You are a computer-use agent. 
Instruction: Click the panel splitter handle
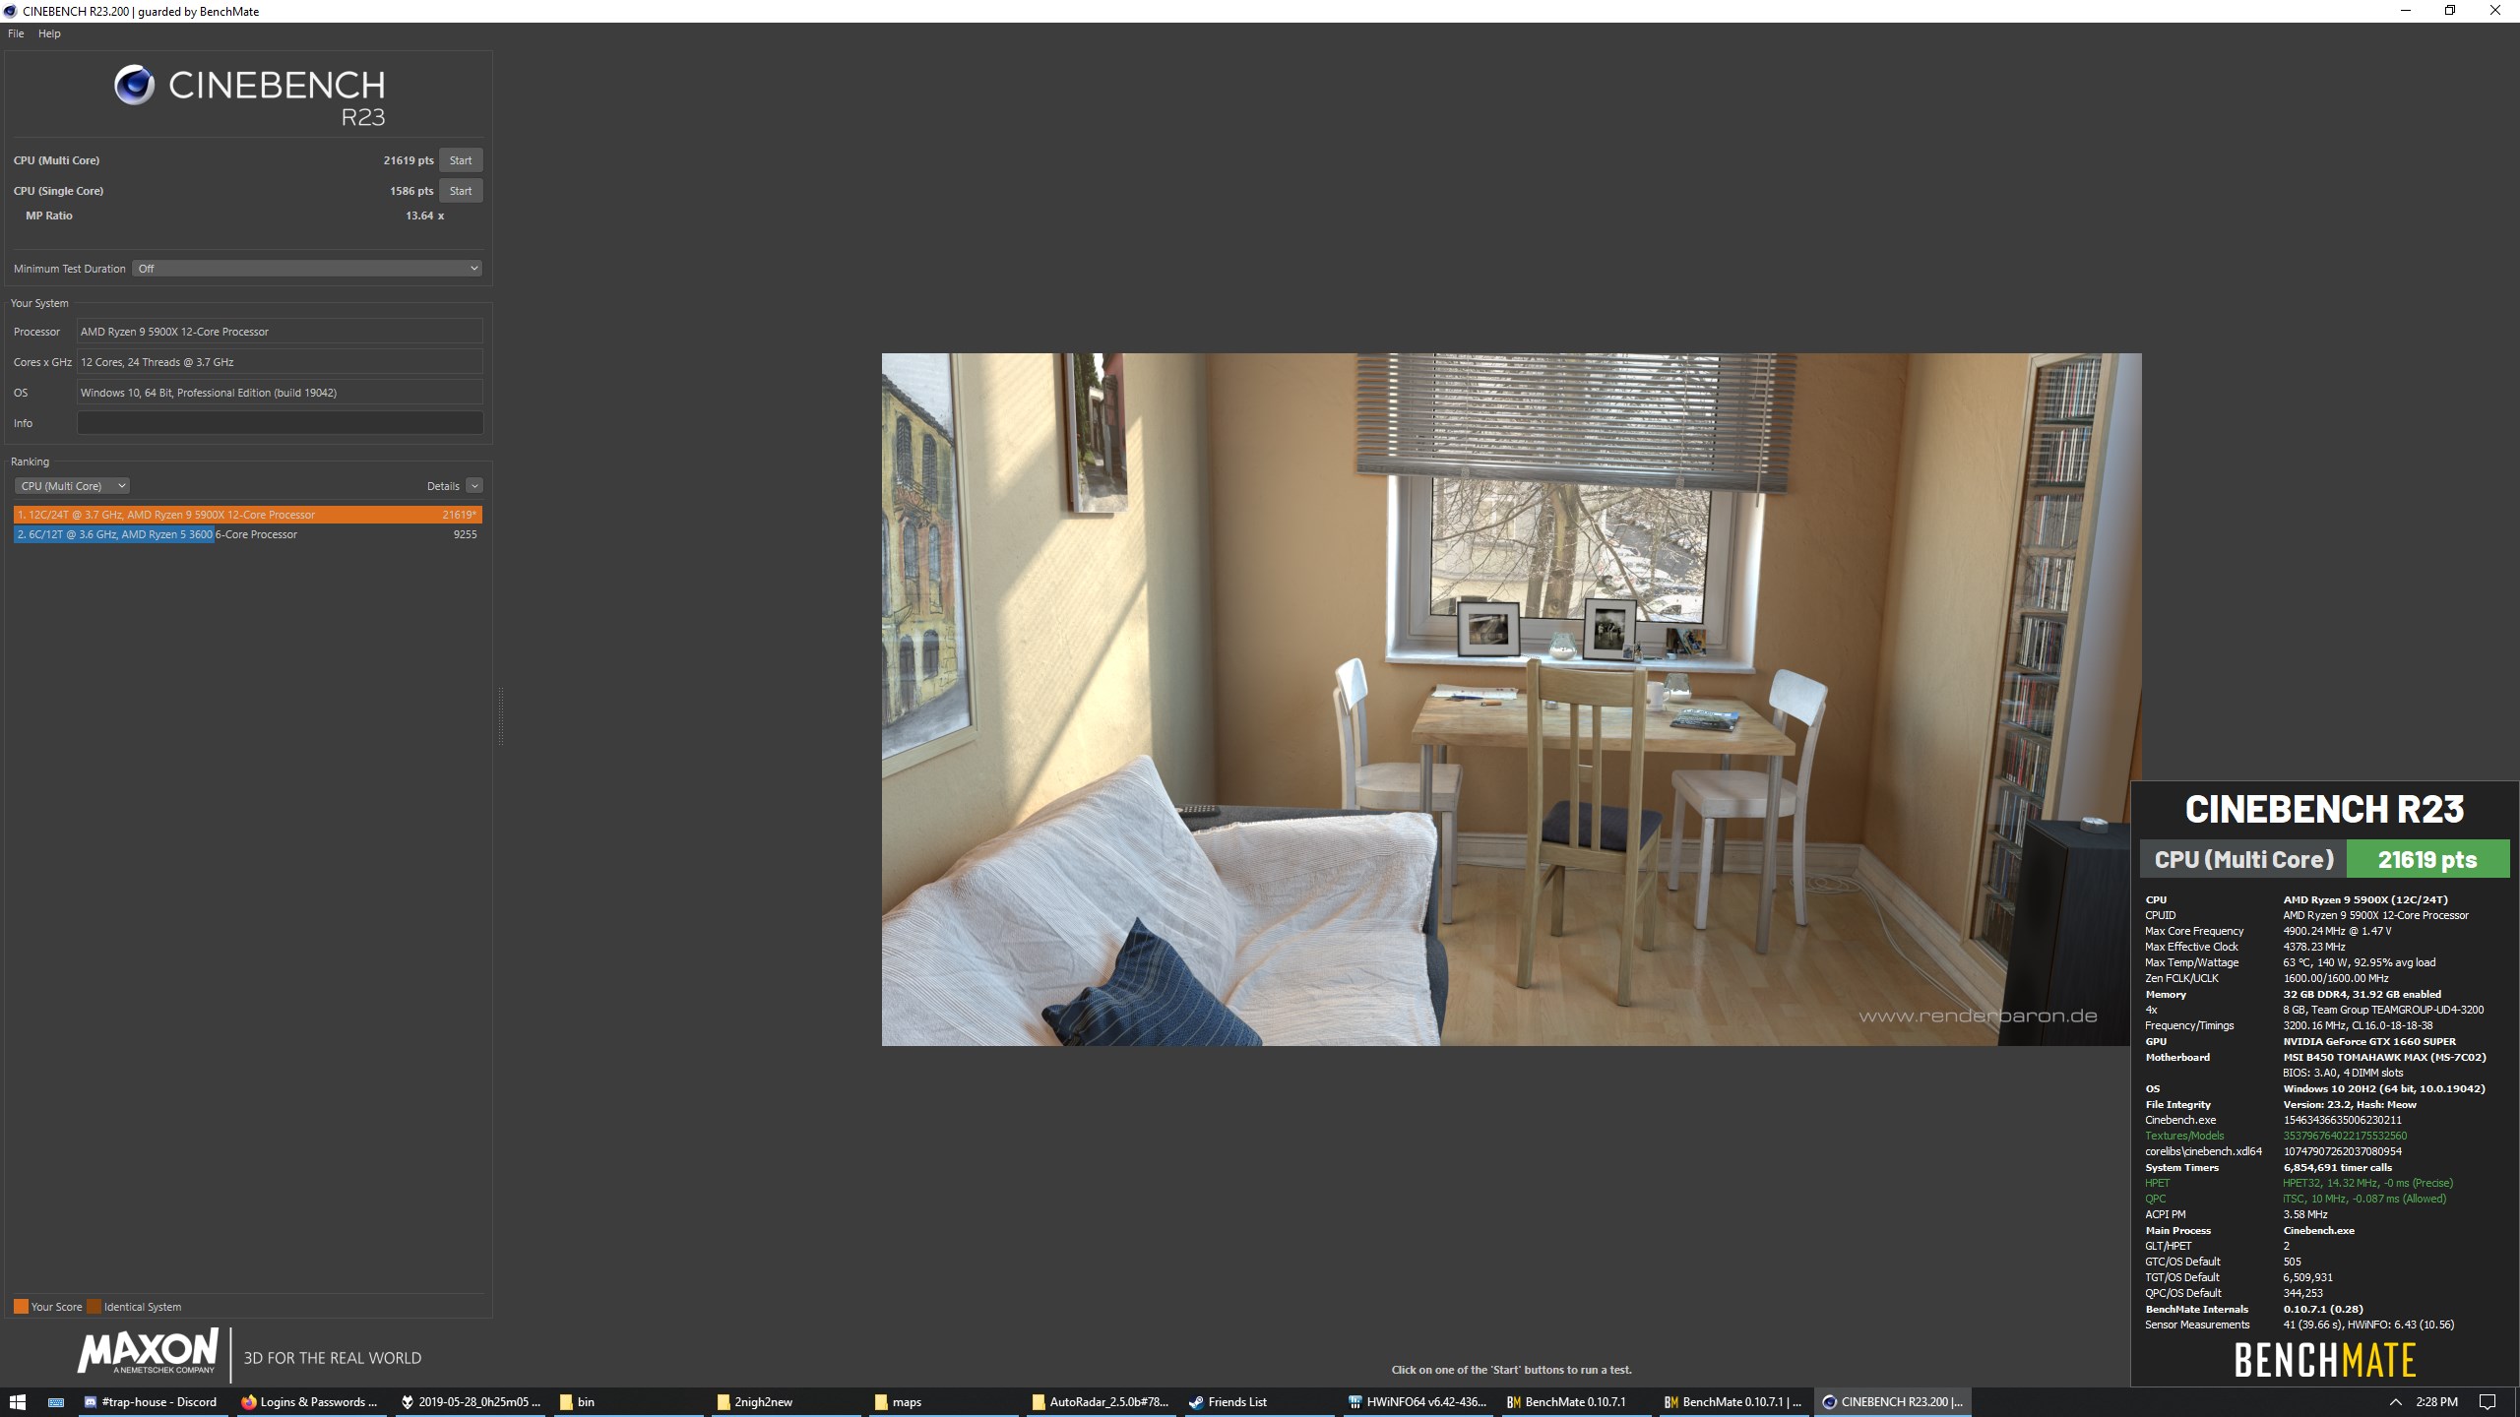501,716
